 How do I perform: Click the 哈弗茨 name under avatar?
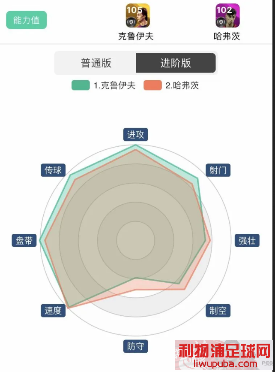(x=227, y=36)
